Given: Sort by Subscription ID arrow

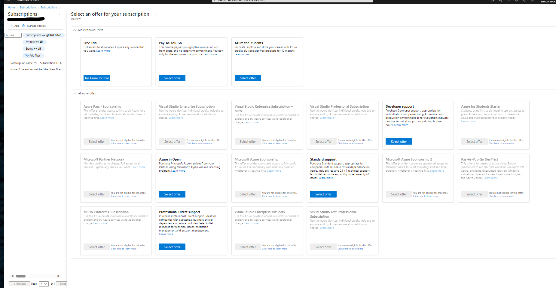Looking at the screenshot, I should click(x=61, y=63).
